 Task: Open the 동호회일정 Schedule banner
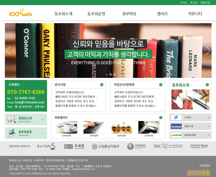(26, 133)
